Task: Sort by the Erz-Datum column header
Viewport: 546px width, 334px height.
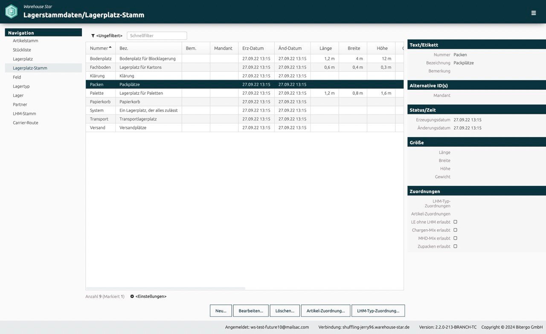Action: 256,48
